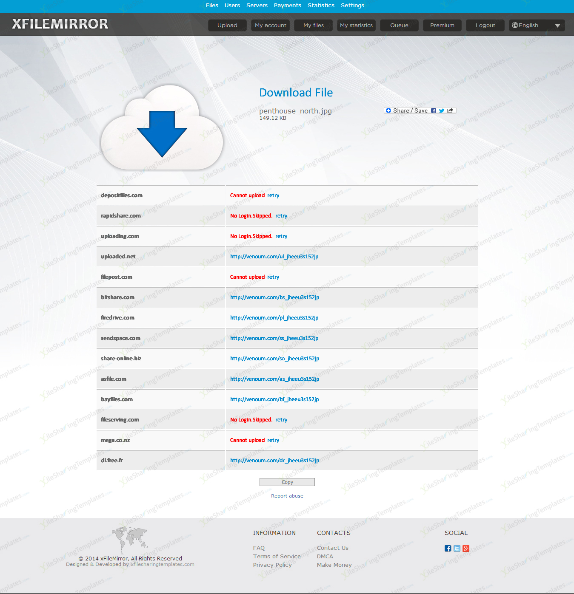Screen dimensions: 574x594
Task: Click the XFILEMIRROR logo
Action: pos(60,24)
